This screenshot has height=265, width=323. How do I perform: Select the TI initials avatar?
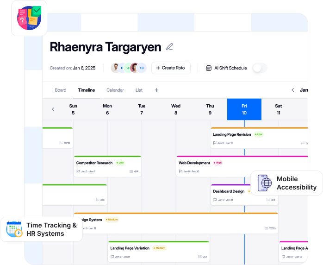[122, 68]
